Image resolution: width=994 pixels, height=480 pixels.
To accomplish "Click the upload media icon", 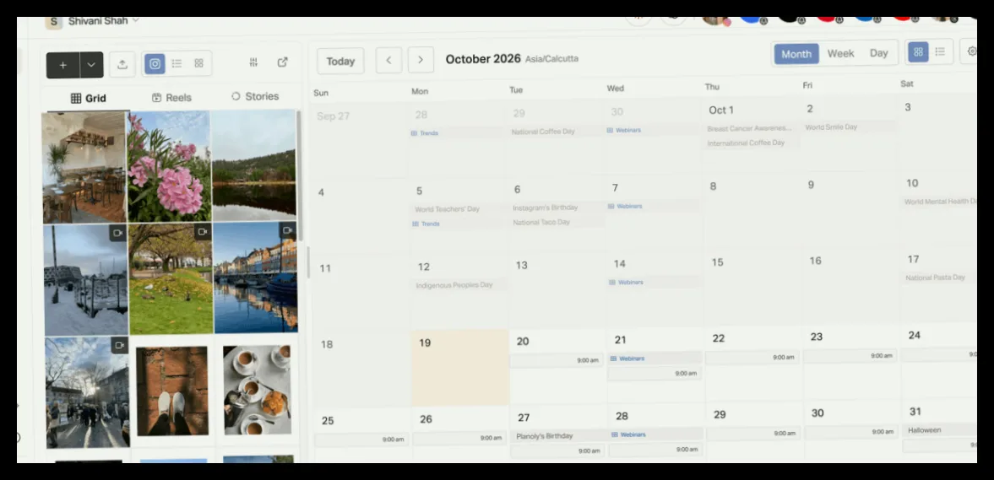I will [122, 64].
